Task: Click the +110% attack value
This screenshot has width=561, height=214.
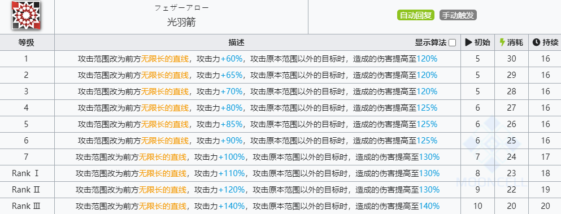Action: coord(232,173)
